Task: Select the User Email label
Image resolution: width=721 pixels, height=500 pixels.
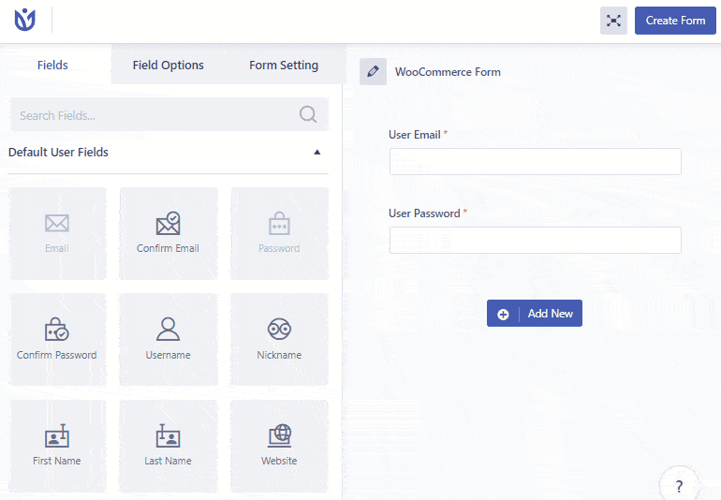Action: 414,135
